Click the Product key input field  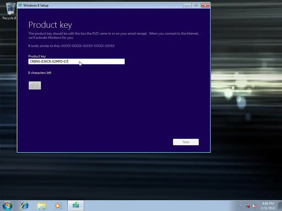click(x=77, y=62)
